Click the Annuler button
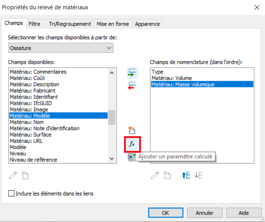 [x=204, y=213]
